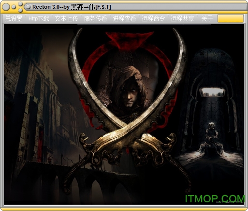
Task: Show the 关于 about tab
Action: pos(207,18)
